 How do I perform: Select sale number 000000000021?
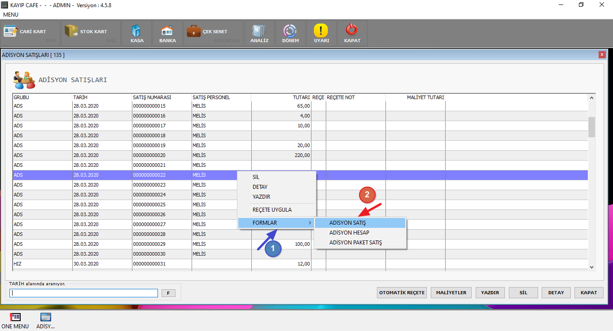click(162, 165)
